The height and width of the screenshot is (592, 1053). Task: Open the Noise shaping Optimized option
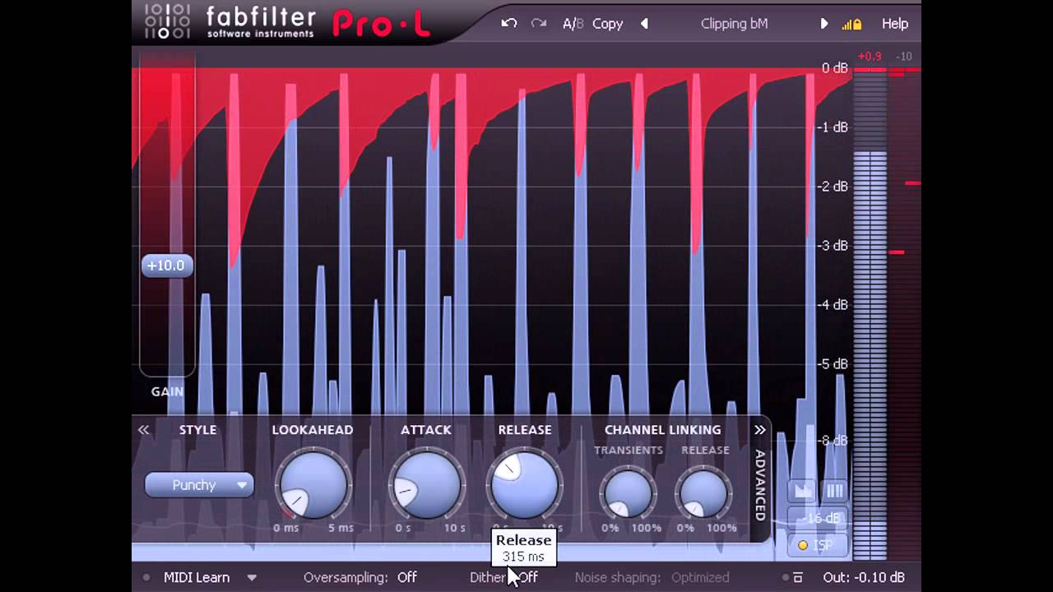tap(700, 577)
